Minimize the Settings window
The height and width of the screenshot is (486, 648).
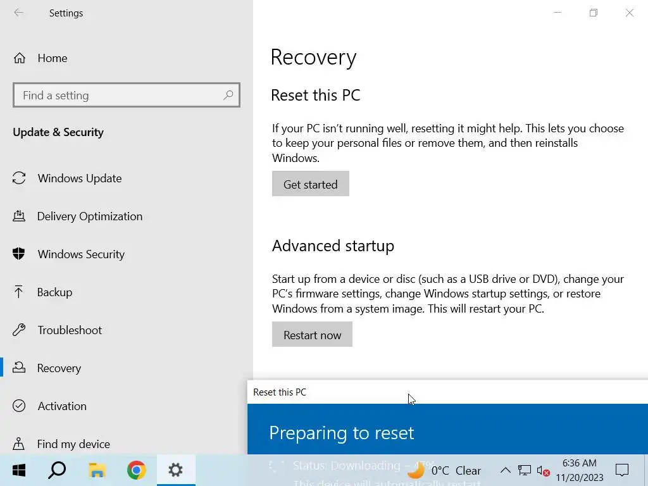pyautogui.click(x=558, y=13)
